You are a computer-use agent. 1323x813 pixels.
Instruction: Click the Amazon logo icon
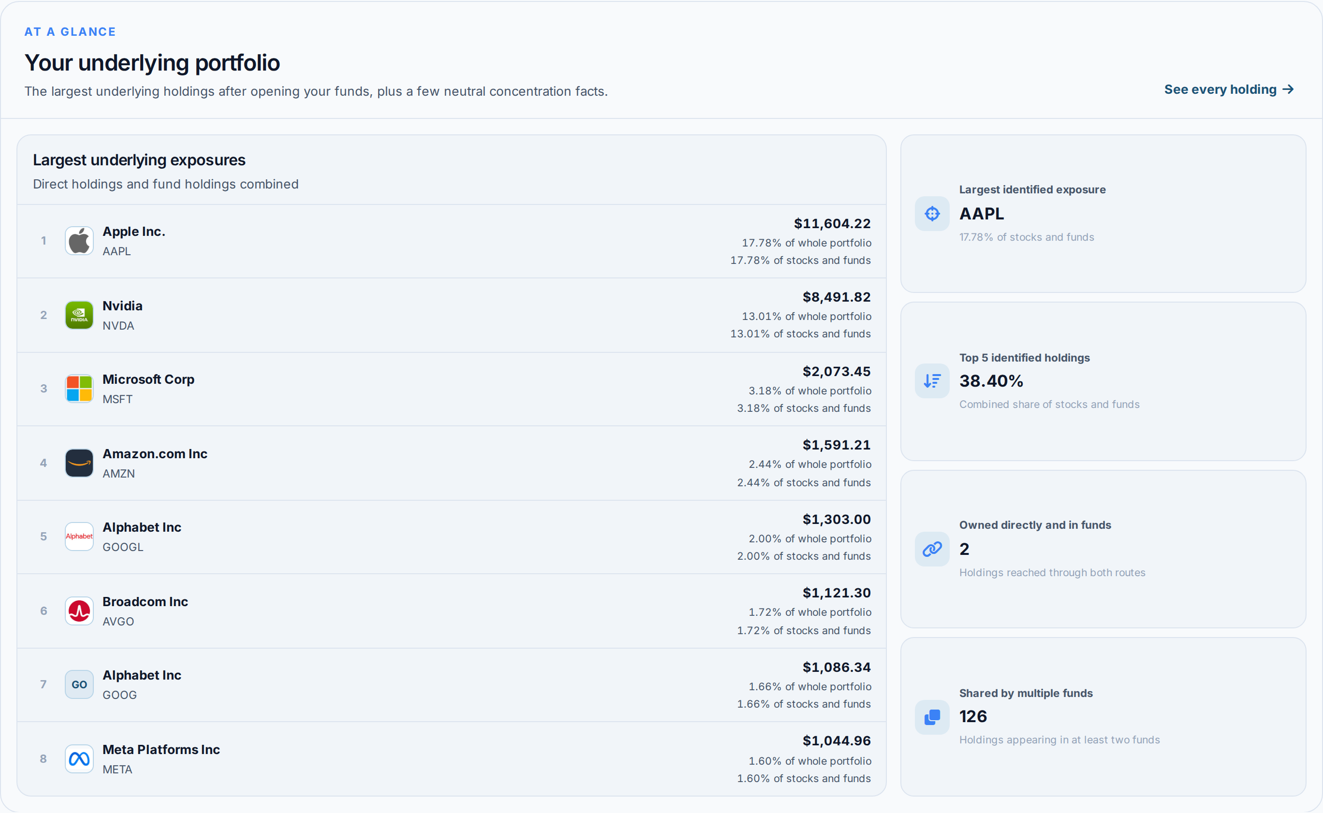79,463
